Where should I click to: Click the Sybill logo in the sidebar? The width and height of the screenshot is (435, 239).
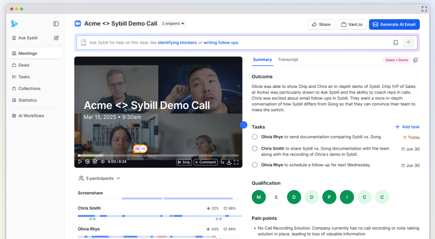coord(14,24)
